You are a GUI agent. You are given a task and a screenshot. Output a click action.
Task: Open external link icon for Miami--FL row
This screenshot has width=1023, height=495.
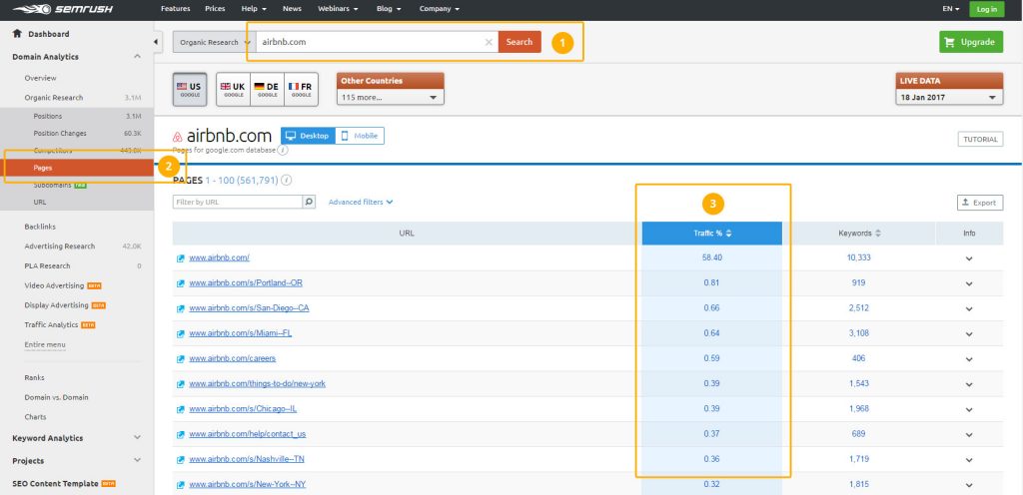181,333
